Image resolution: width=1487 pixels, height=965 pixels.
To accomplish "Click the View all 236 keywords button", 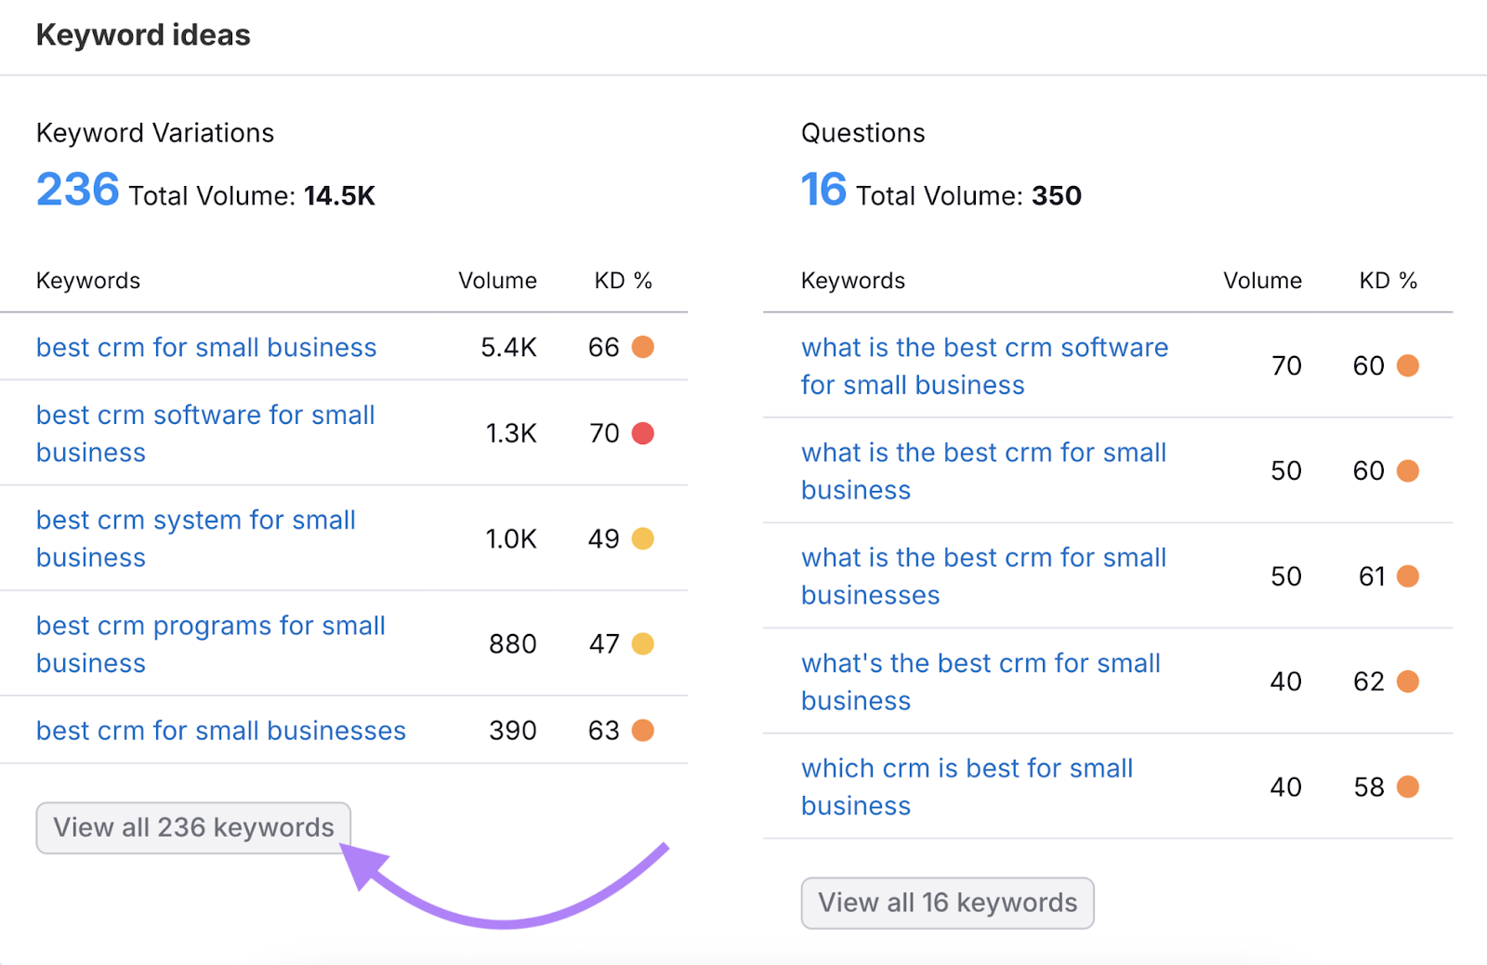I will (192, 827).
